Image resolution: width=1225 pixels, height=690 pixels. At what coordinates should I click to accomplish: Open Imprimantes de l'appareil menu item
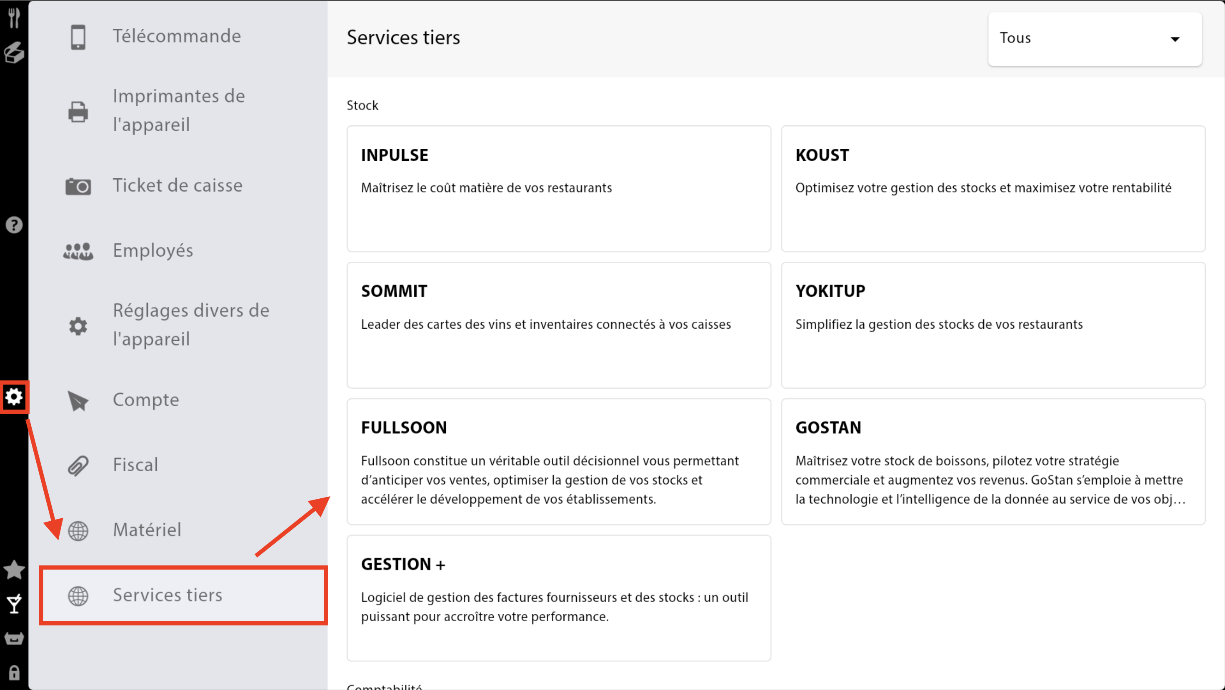click(x=179, y=110)
